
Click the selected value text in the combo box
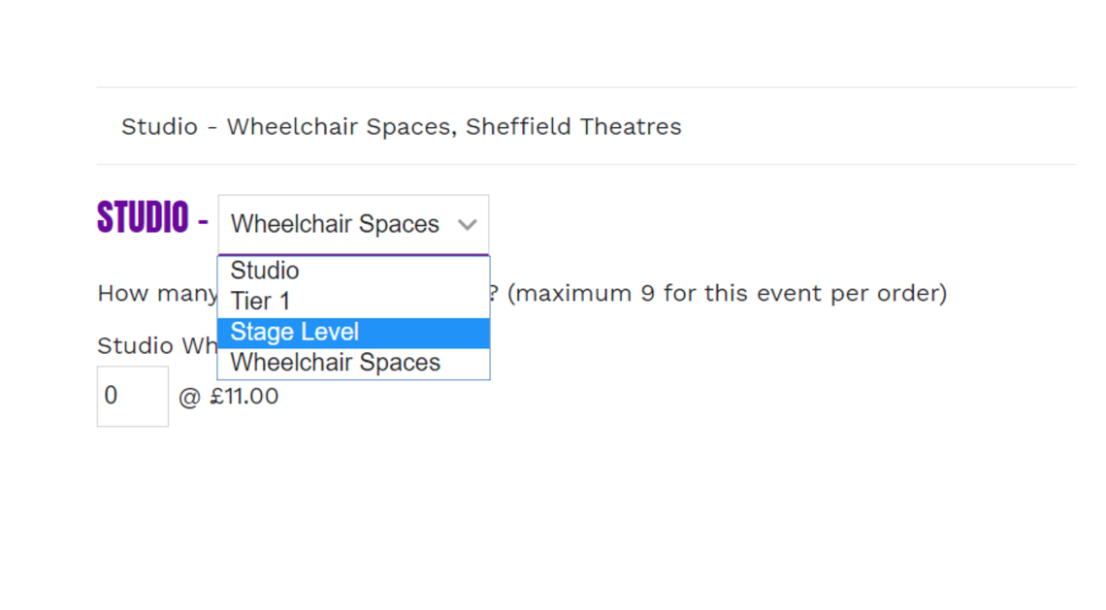[x=335, y=224]
